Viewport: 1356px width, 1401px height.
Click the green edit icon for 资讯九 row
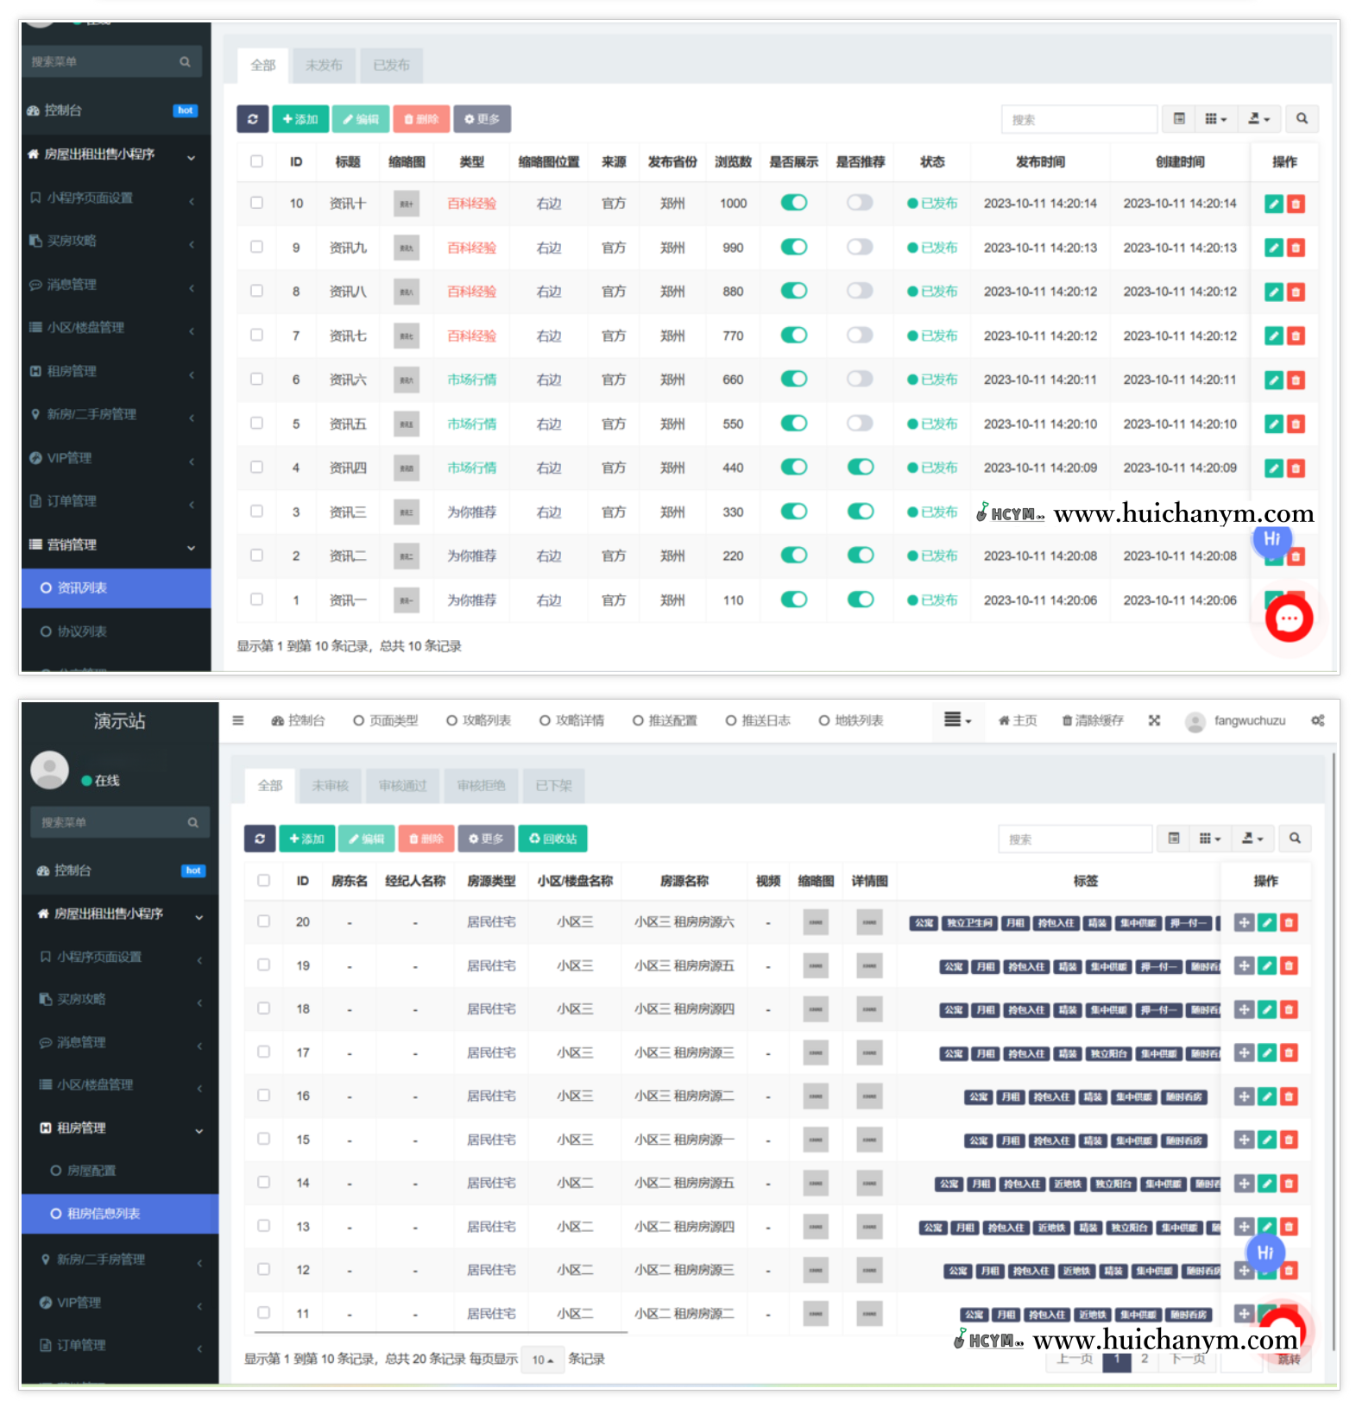click(1273, 248)
